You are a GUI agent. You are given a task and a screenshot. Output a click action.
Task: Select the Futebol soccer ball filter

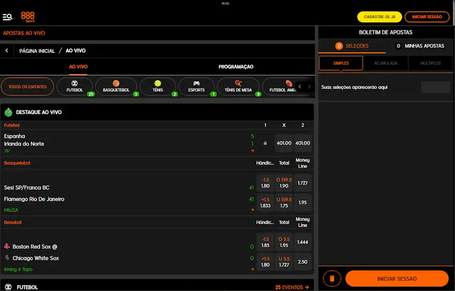click(74, 86)
